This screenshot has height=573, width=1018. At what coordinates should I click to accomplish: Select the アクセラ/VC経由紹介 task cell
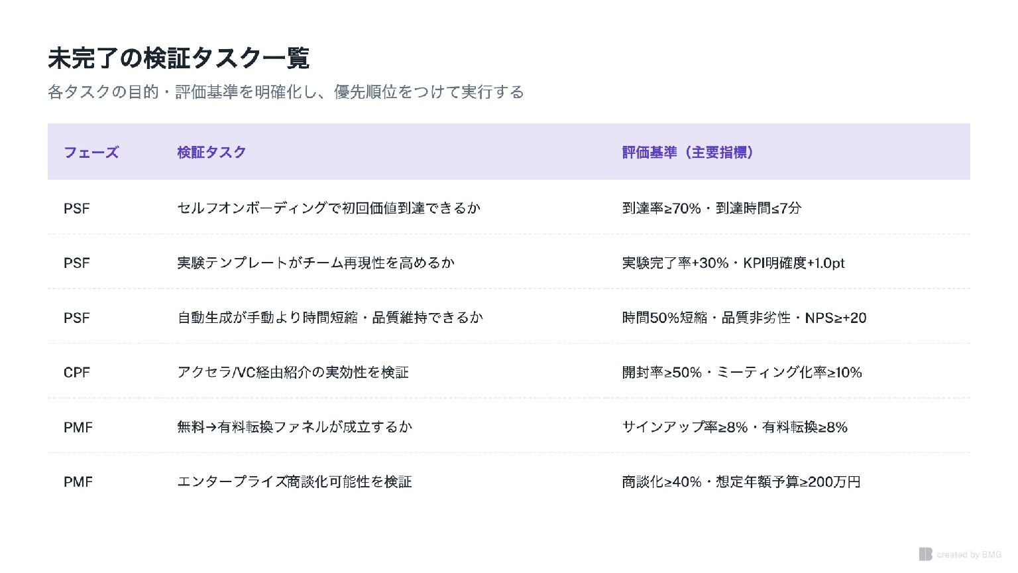[293, 373]
